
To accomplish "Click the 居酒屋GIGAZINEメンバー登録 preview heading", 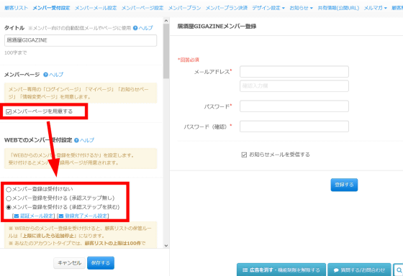I will (x=217, y=26).
